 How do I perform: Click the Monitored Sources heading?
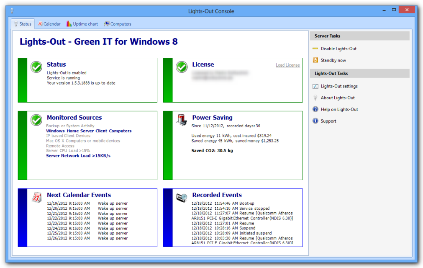pos(74,117)
